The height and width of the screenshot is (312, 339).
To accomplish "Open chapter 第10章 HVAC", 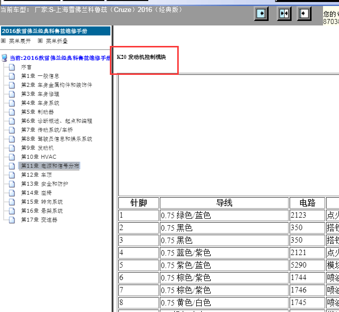I will (x=38, y=157).
